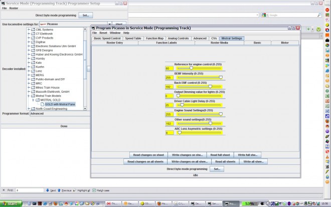Click the Highlight all marker icon
Viewport: 331px width, 207px height.
[75, 190]
